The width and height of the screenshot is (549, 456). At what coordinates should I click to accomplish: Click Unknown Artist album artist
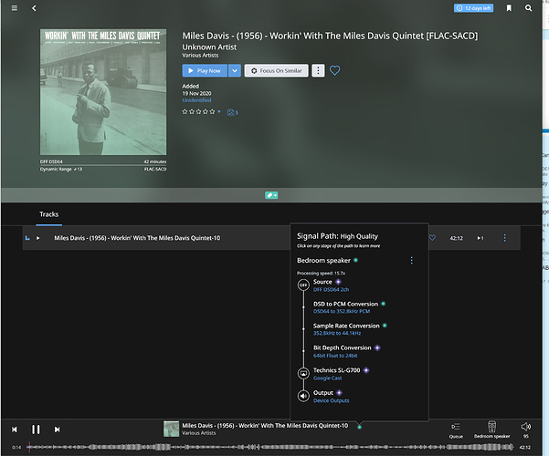pyautogui.click(x=209, y=47)
